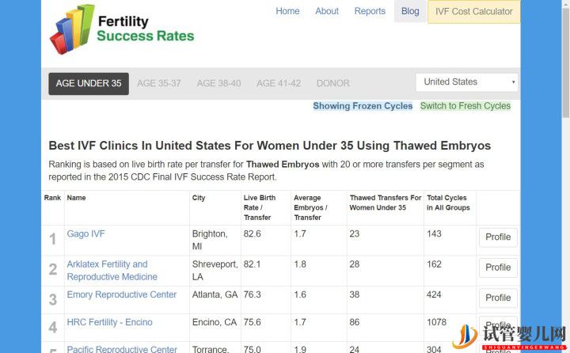The width and height of the screenshot is (570, 353).
Task: Visit the Blog page
Action: (410, 11)
